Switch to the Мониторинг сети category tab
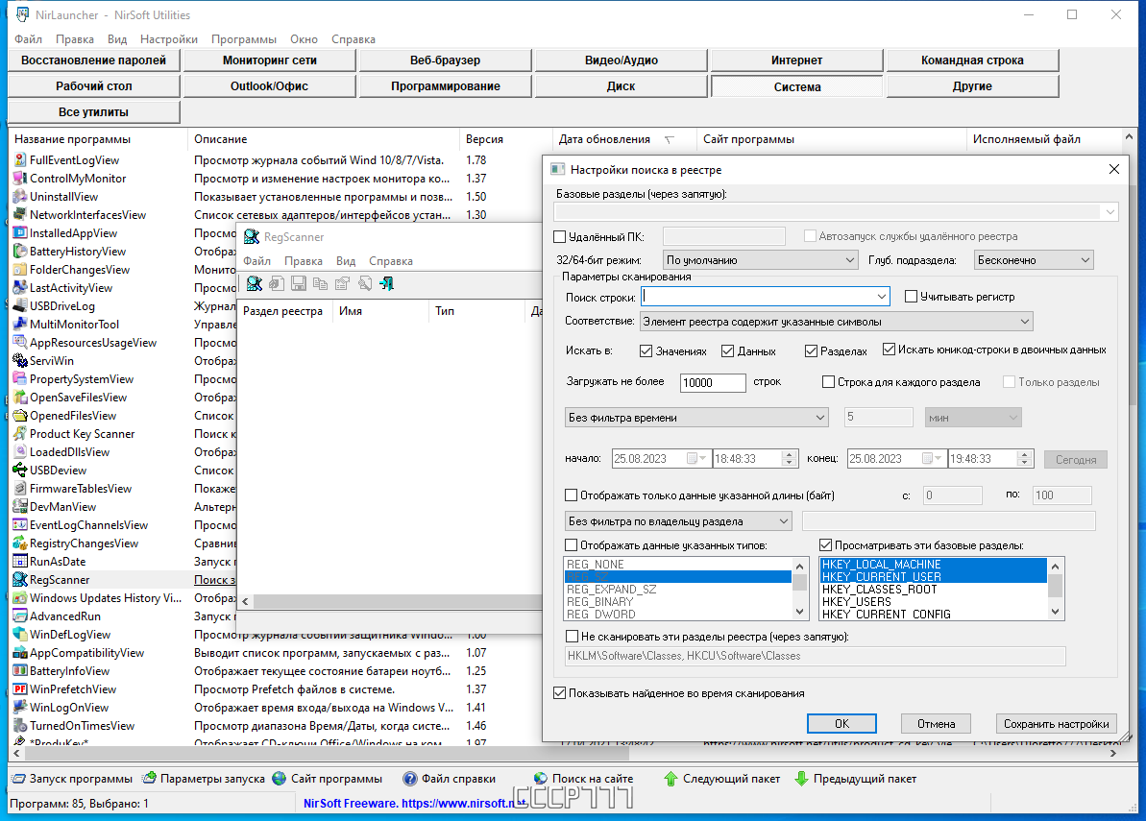Viewport: 1146px width, 821px height. click(270, 60)
